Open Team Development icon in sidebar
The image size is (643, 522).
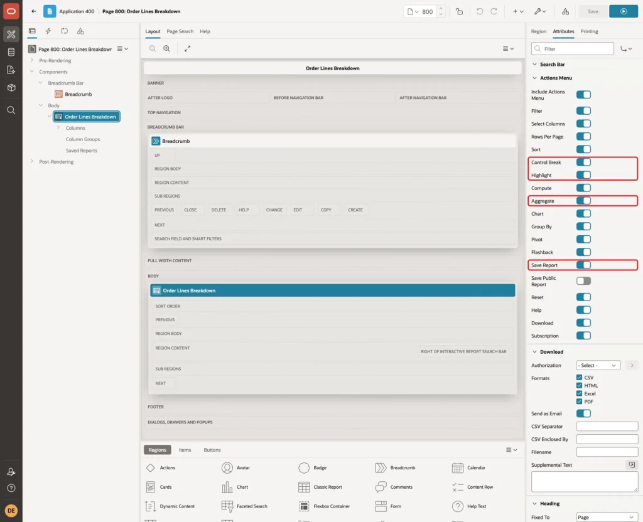pyautogui.click(x=11, y=70)
